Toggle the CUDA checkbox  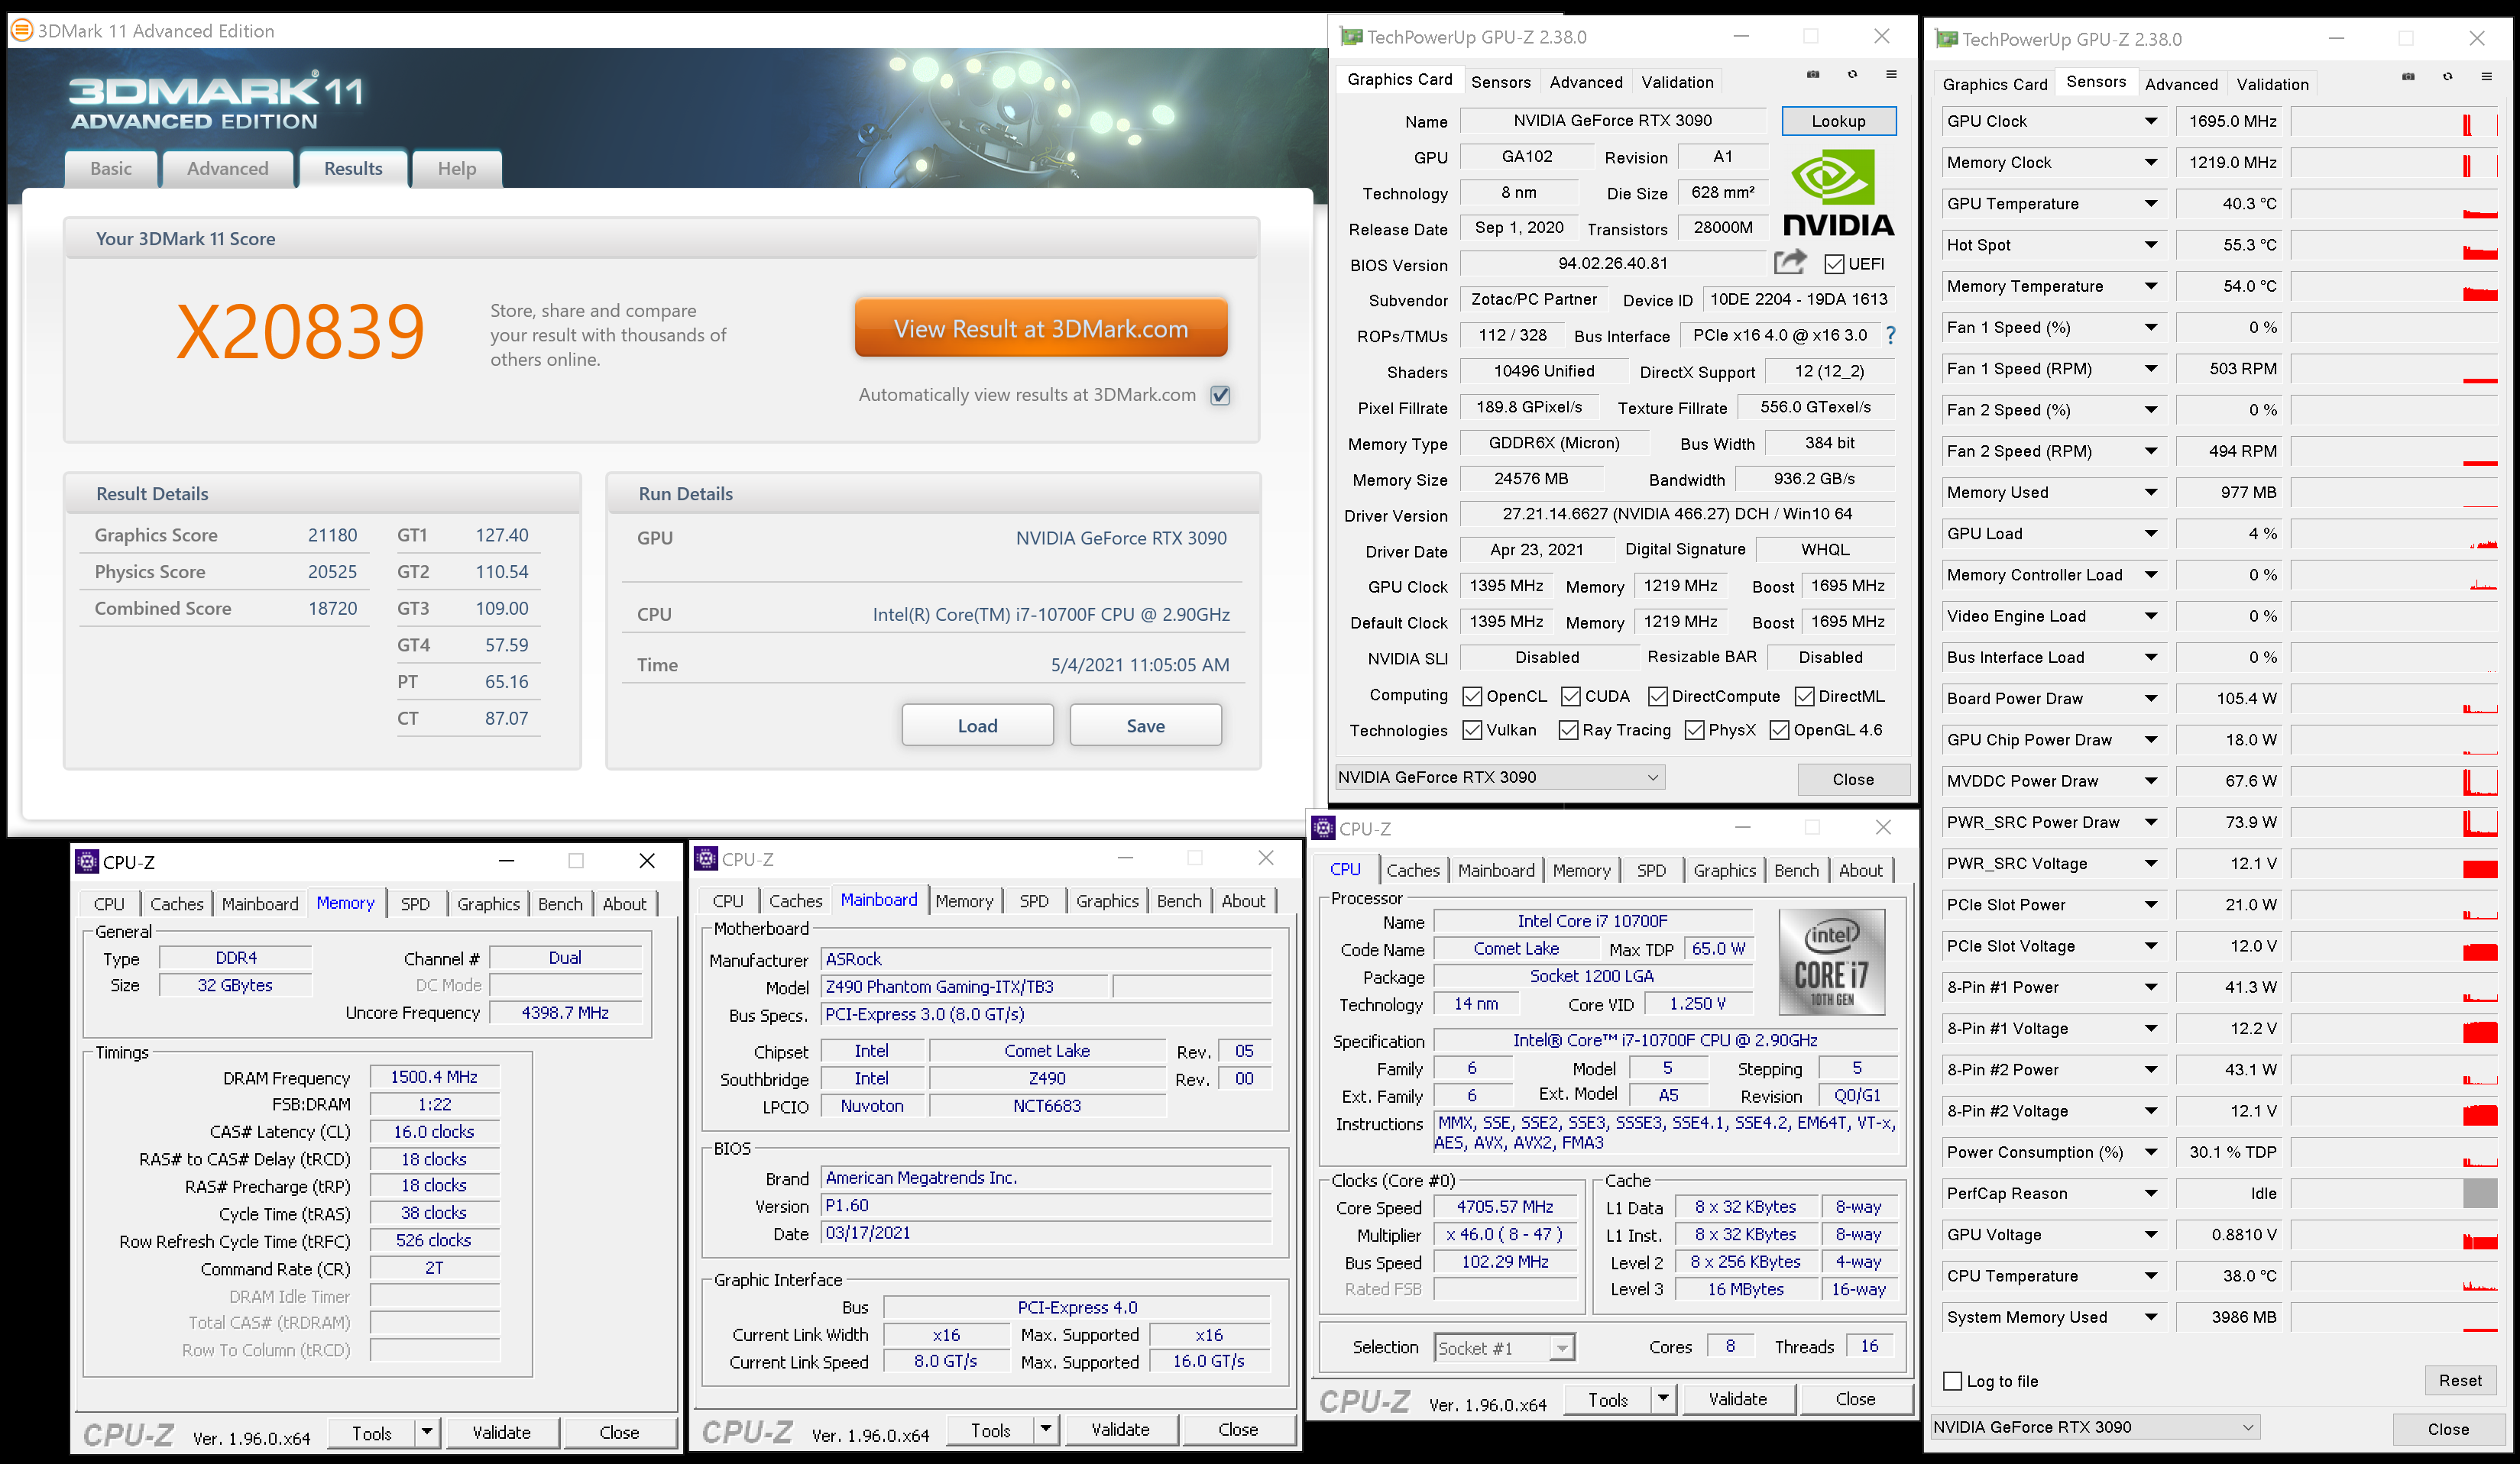click(x=1571, y=696)
